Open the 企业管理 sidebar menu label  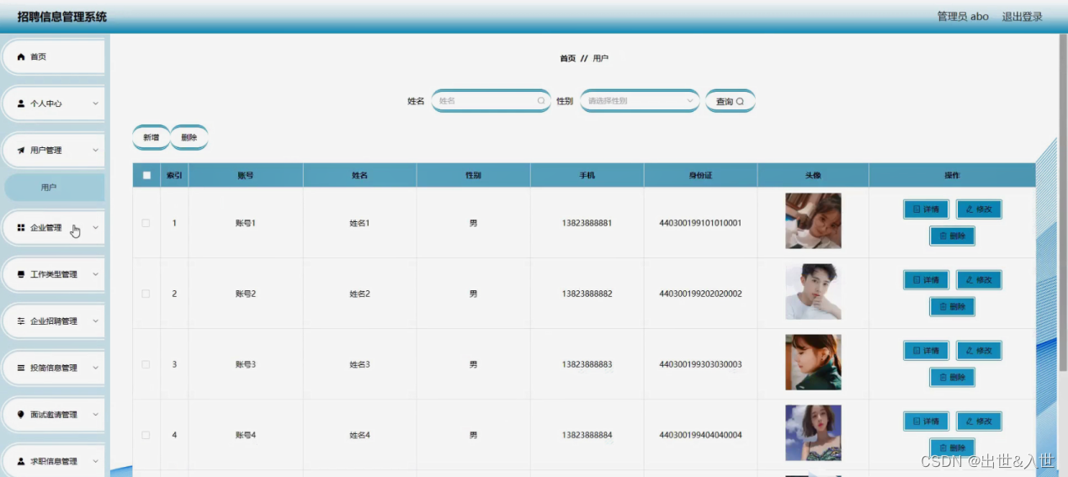point(46,227)
